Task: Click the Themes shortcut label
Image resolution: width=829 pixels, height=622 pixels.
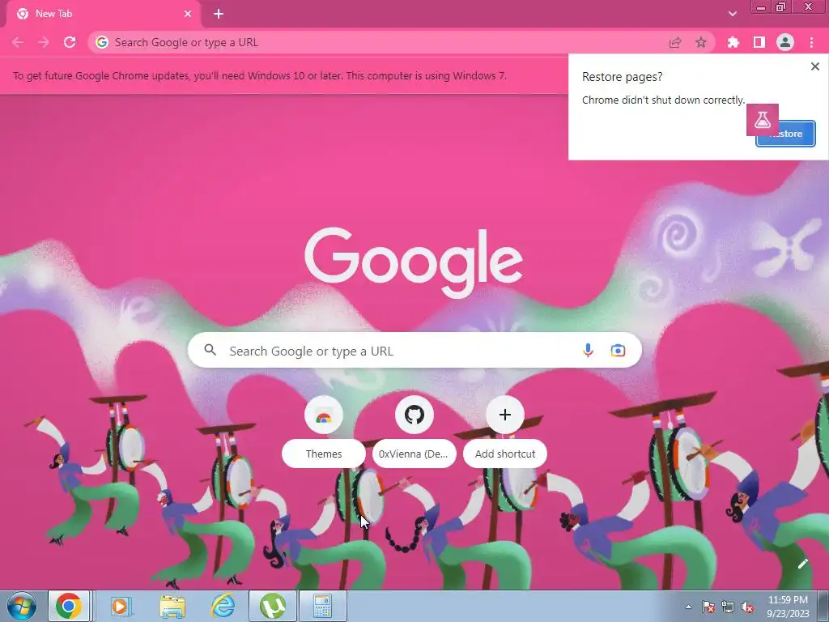Action: click(x=324, y=454)
